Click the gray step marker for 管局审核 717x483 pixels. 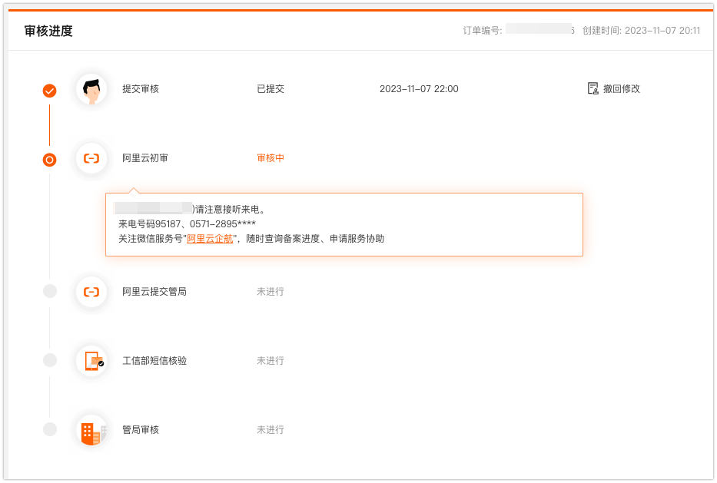pos(50,429)
